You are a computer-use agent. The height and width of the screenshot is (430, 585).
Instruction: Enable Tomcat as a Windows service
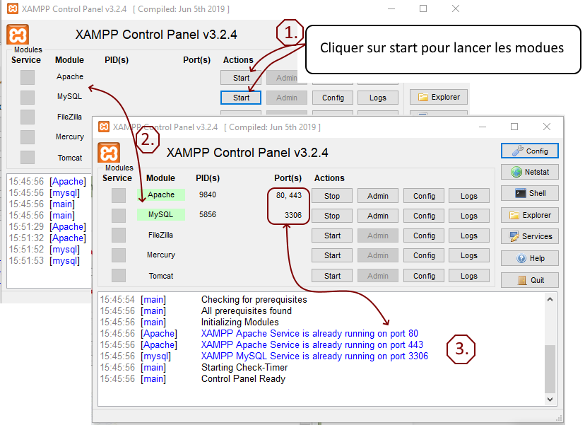click(117, 275)
